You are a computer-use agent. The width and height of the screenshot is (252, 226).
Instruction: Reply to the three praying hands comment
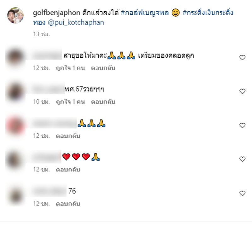[x=68, y=136]
